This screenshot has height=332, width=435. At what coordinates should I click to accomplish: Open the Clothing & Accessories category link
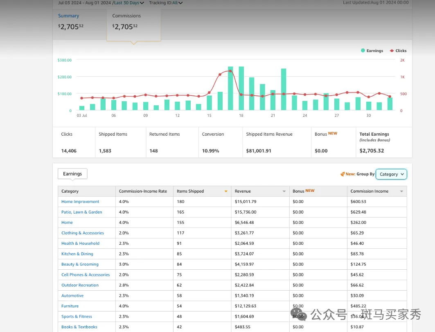tap(83, 233)
